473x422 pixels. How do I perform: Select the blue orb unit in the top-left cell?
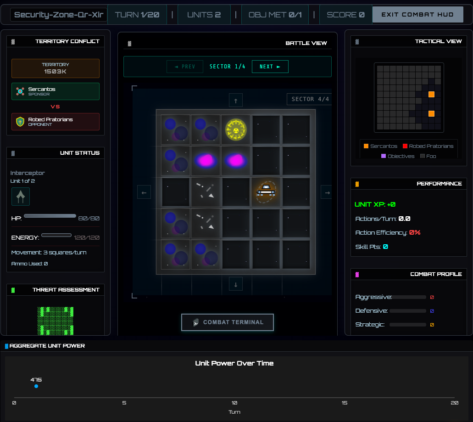coord(176,130)
